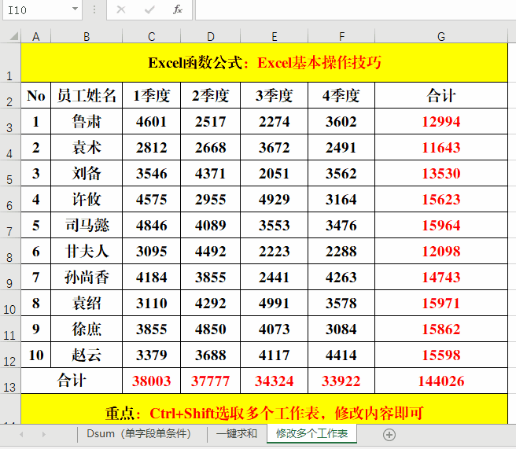Click the 2季度 header cell
Viewport: 516px width, 449px height.
(211, 95)
